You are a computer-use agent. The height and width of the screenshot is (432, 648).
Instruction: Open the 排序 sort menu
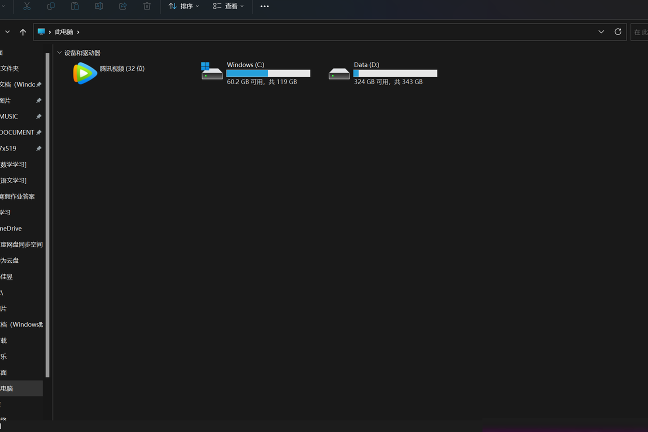tap(184, 6)
